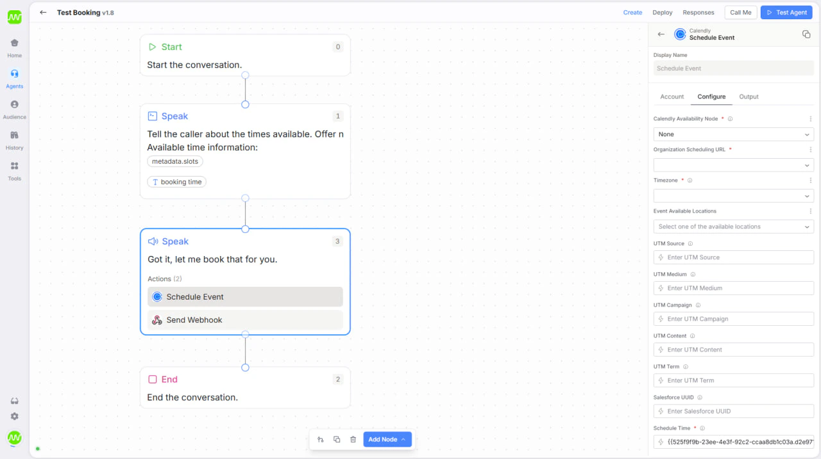
Task: Click the Test Agent button
Action: 786,12
